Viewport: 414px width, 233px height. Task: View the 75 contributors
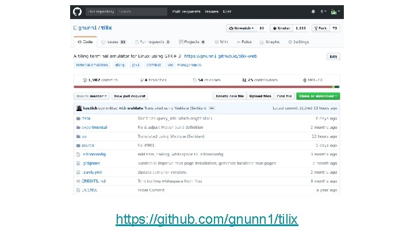click(x=260, y=80)
